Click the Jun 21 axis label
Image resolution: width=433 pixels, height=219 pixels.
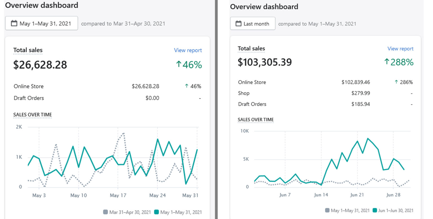coord(357,195)
